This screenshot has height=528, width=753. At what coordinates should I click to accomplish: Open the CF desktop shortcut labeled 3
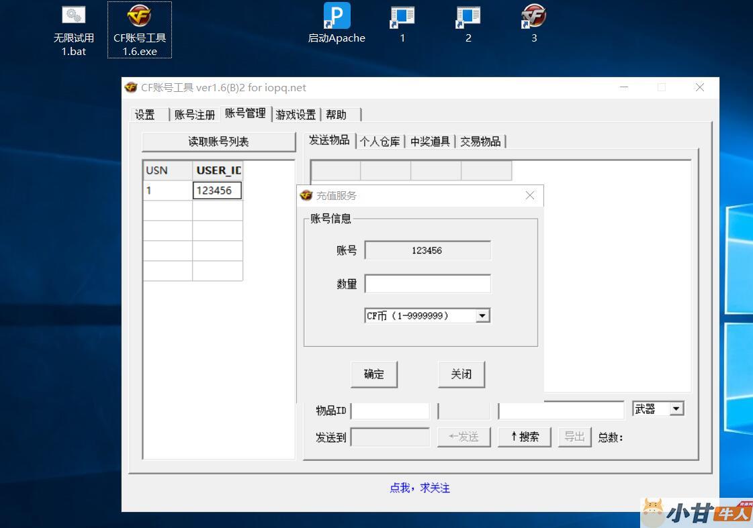click(x=534, y=16)
